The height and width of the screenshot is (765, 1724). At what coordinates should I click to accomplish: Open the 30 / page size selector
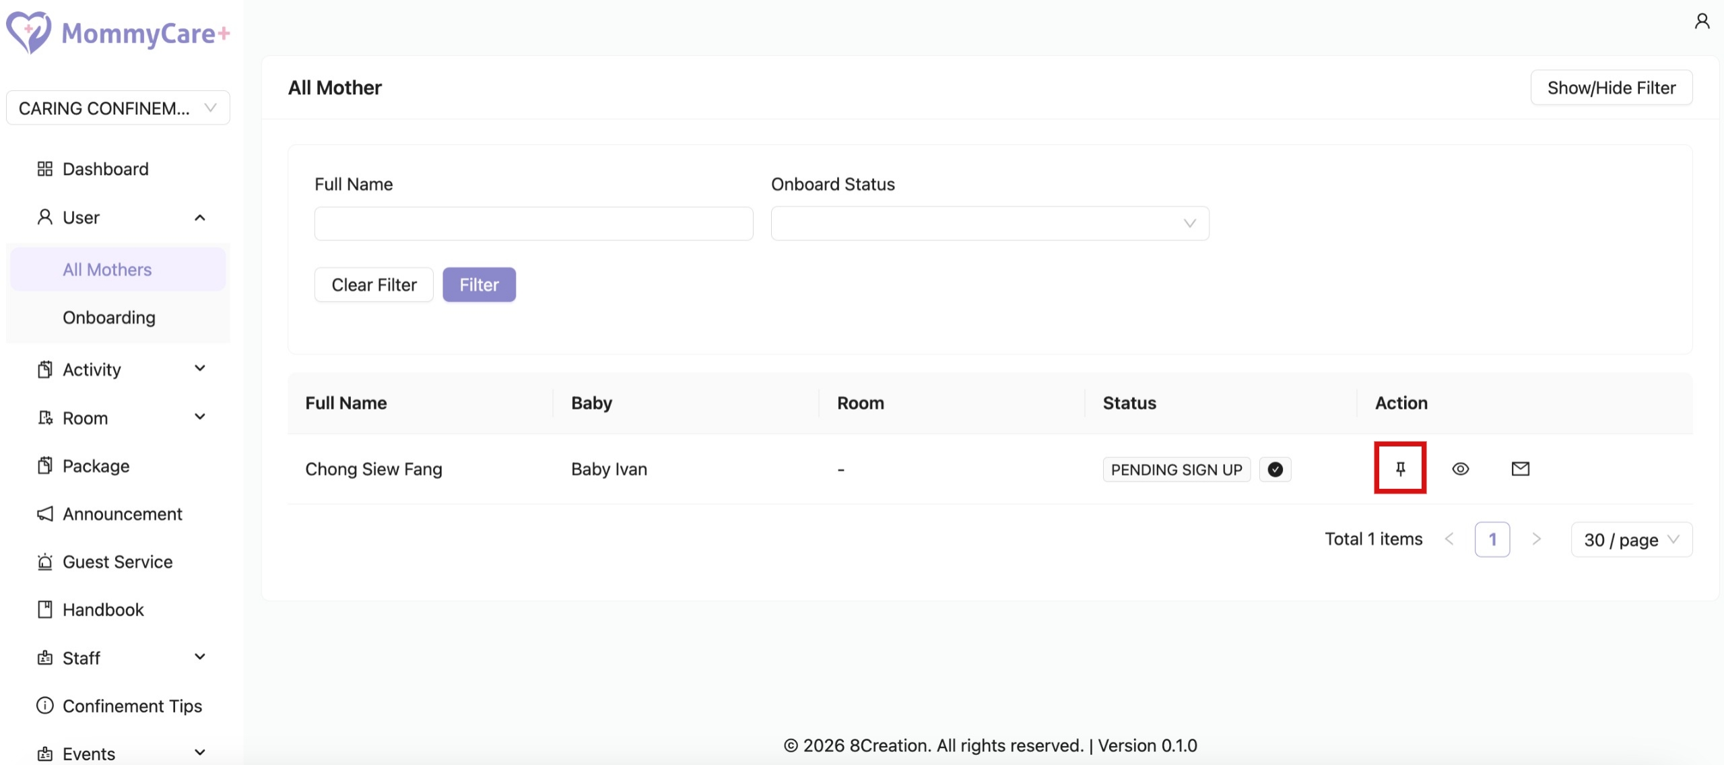click(1630, 539)
